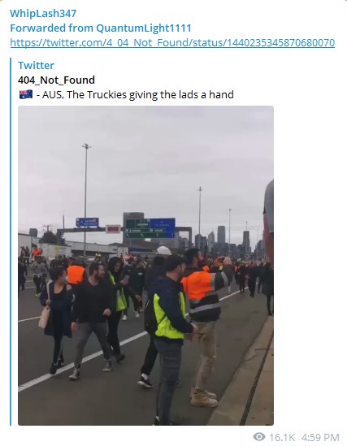Open the protest video thumbnail
This screenshot has height=446, width=347.
(146, 266)
